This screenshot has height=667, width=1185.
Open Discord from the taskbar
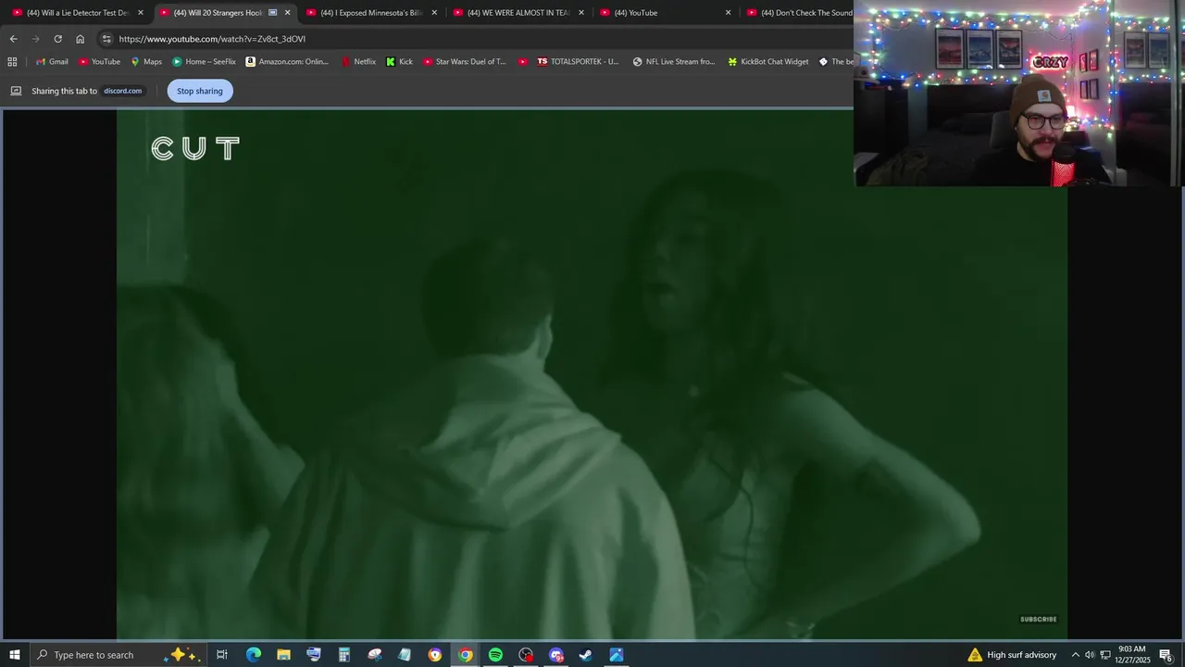tap(555, 655)
